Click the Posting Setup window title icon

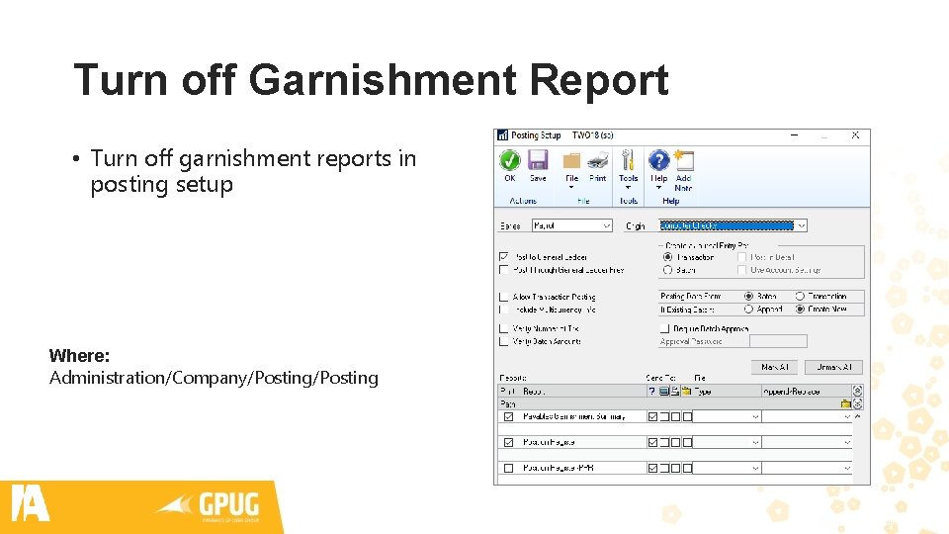pyautogui.click(x=502, y=135)
